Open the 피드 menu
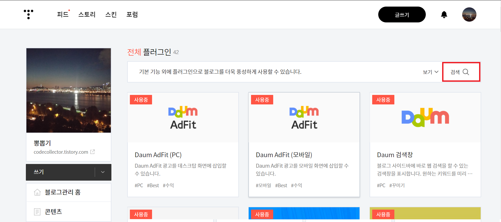The image size is (501, 222). pos(63,15)
